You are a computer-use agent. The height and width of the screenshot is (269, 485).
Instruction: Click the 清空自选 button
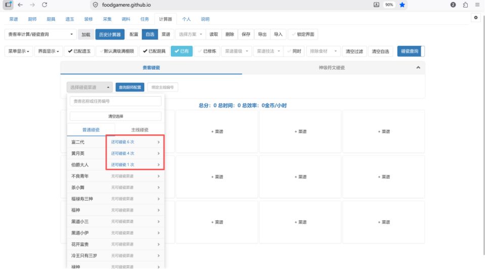[x=380, y=52]
